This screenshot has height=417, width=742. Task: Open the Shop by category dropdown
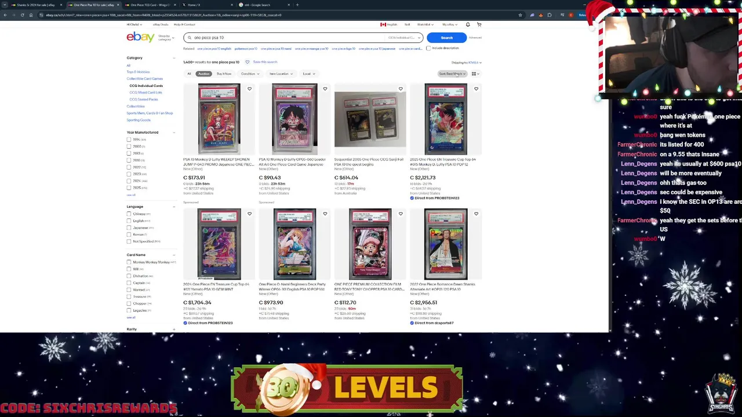tap(166, 38)
